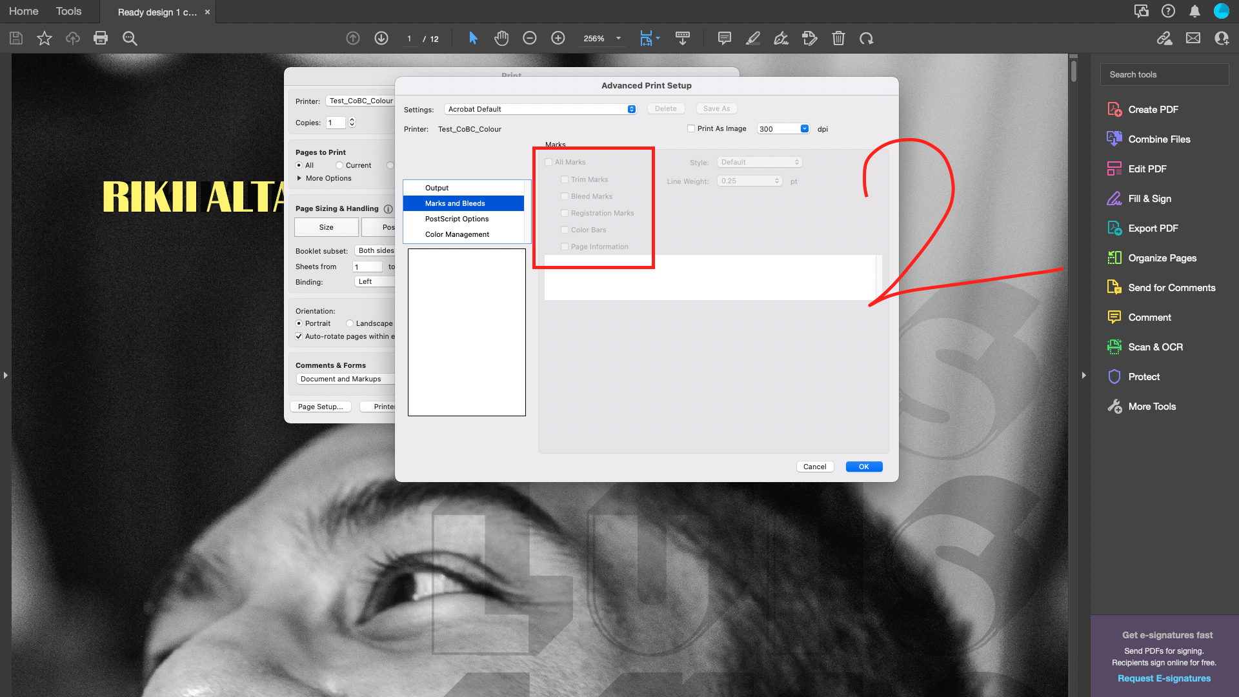Open the Organize Pages tool
Screen dimensions: 1239x697
coord(1162,258)
